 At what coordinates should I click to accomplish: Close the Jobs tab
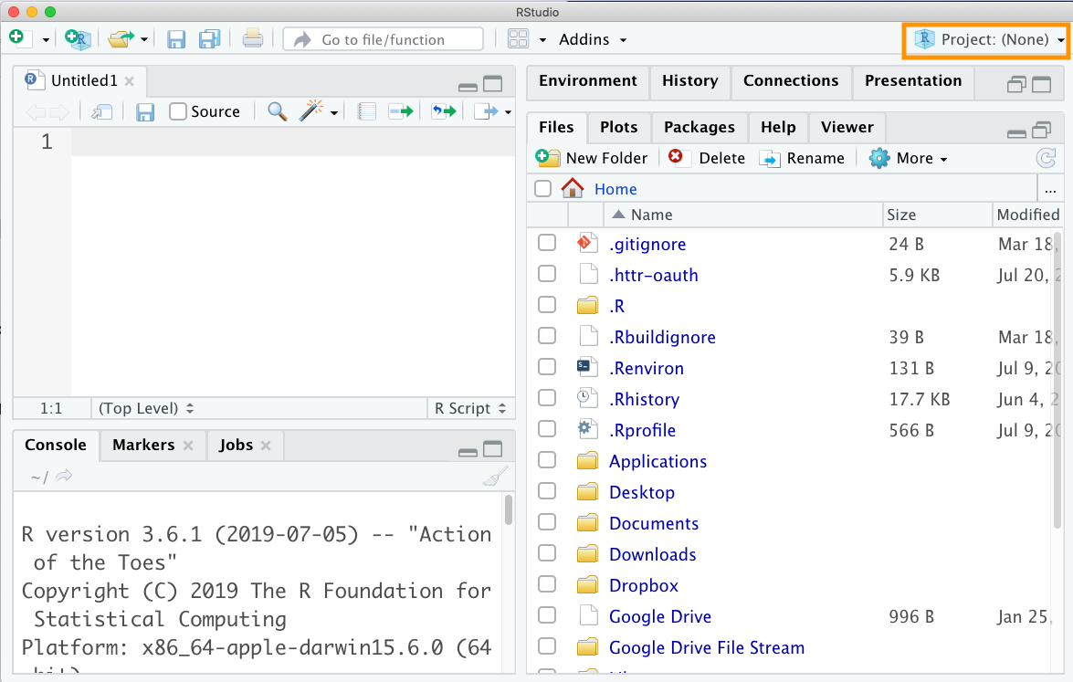(x=267, y=446)
